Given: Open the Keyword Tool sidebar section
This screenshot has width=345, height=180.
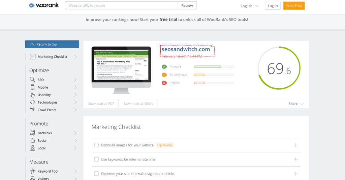Looking at the screenshot, I should click(x=52, y=171).
